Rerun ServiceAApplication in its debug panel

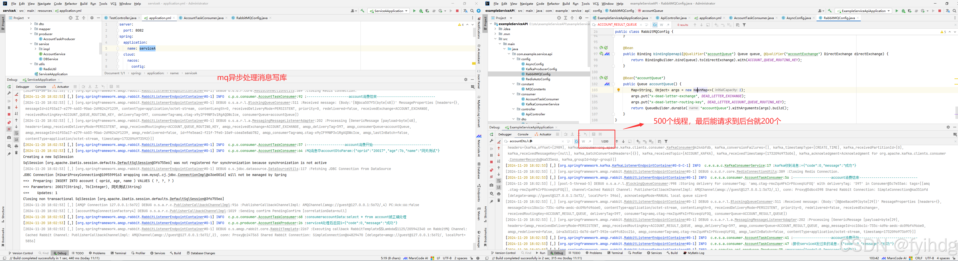tap(9, 87)
